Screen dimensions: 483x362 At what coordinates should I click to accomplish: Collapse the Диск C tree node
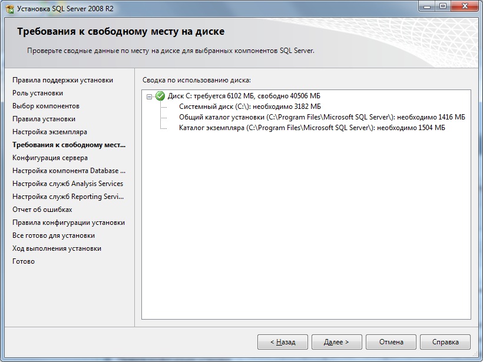(x=150, y=97)
